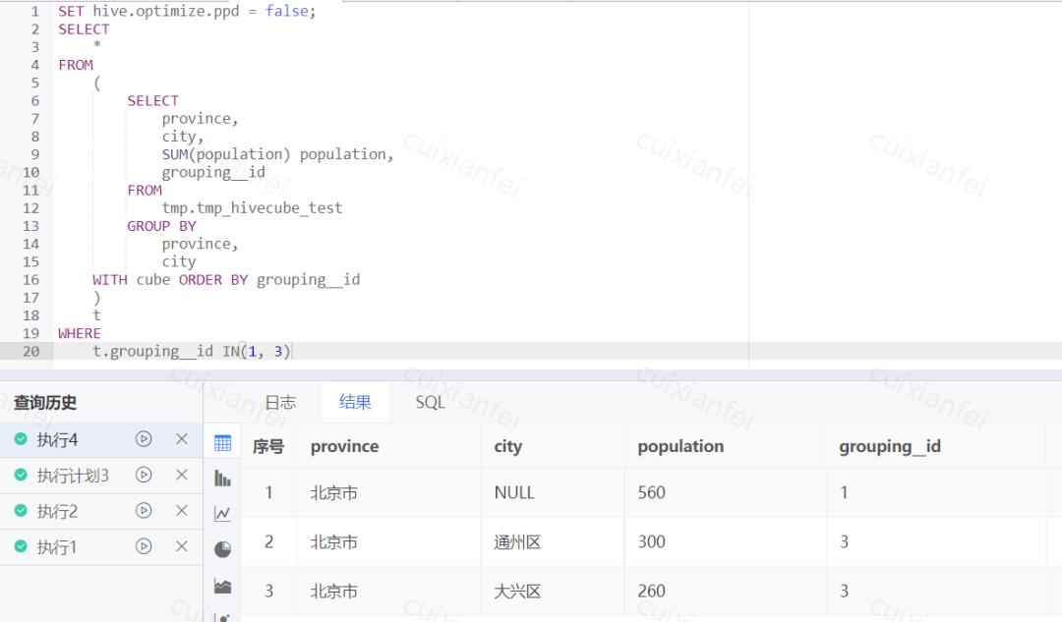
Task: Click the population column header
Action: point(680,446)
